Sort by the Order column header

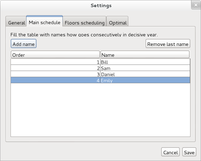coord(55,54)
